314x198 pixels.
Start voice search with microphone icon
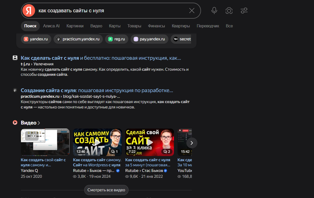tap(214, 10)
